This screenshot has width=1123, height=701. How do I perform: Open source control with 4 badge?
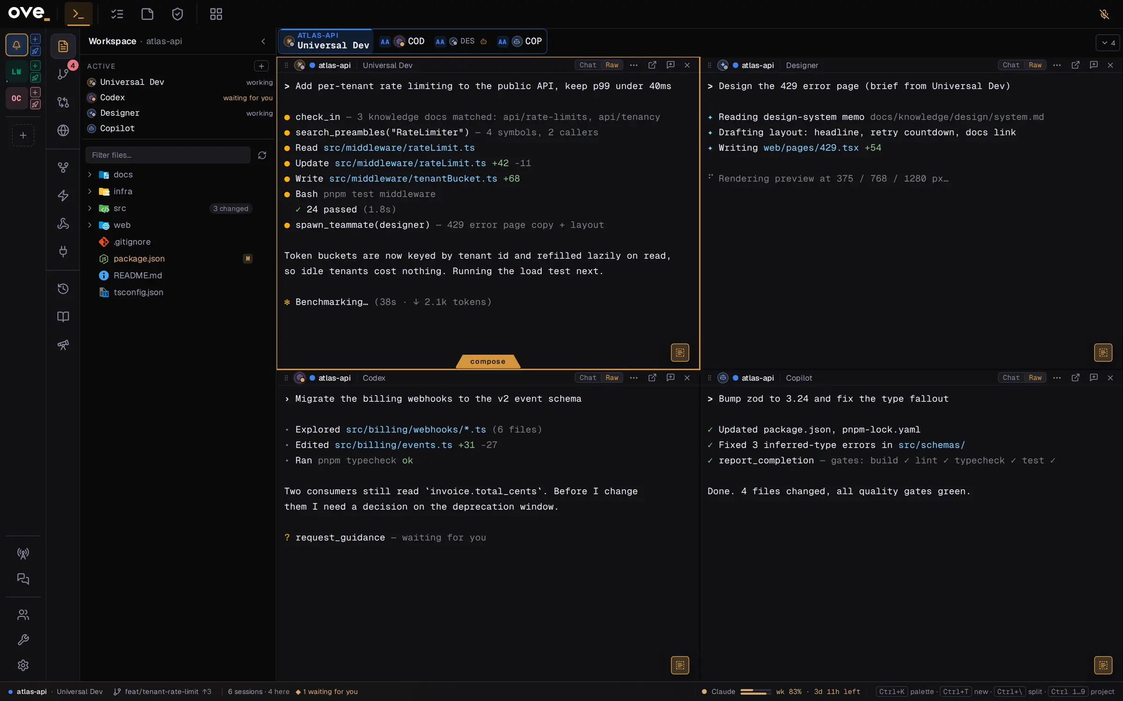click(x=63, y=74)
